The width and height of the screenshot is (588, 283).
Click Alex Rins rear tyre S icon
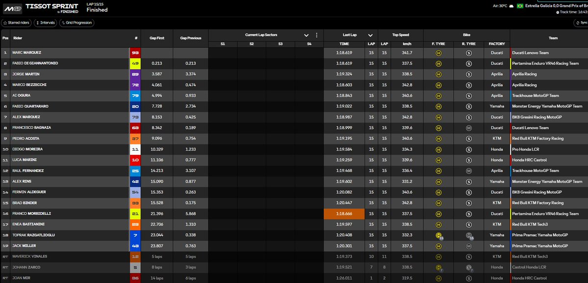(468, 182)
